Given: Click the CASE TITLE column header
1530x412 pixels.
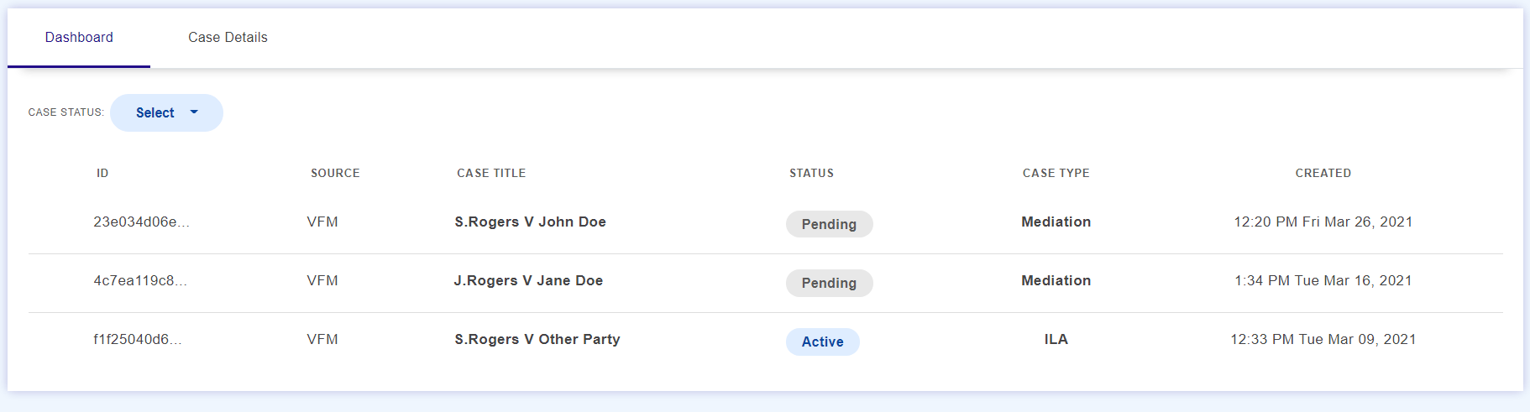Looking at the screenshot, I should [491, 173].
